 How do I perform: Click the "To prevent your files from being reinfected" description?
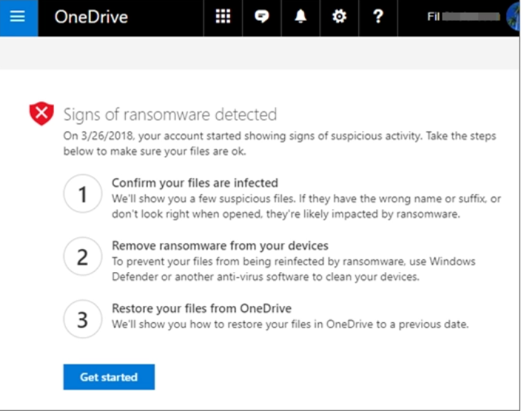(293, 269)
